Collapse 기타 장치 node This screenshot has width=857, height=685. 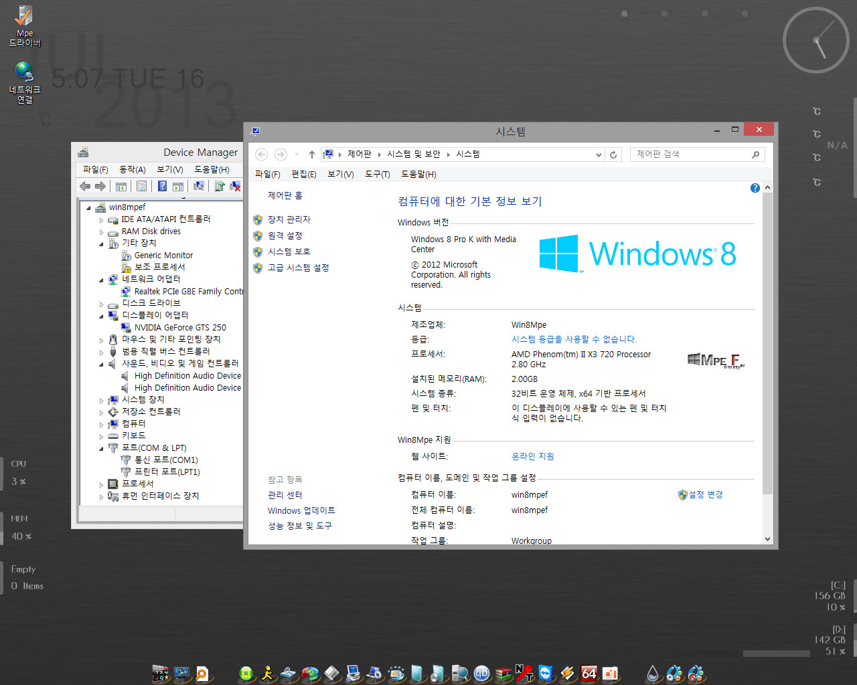tap(101, 243)
